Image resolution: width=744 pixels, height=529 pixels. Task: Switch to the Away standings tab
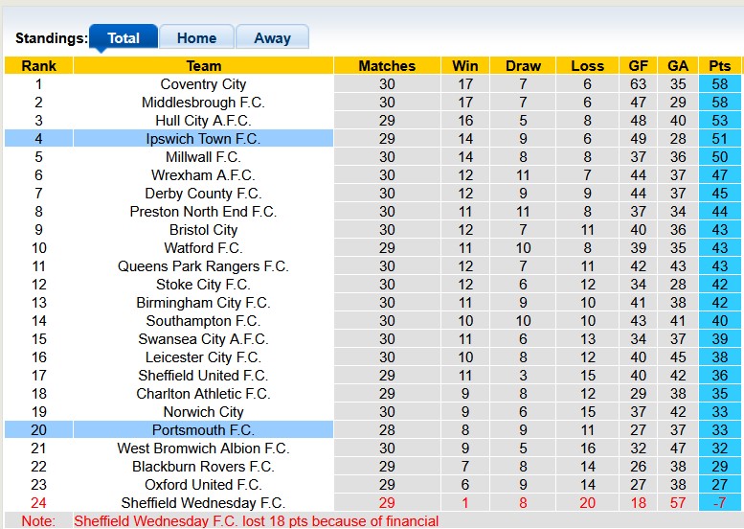[x=272, y=38]
